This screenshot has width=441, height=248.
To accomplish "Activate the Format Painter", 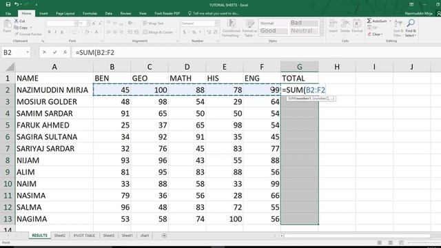I will coord(28,34).
